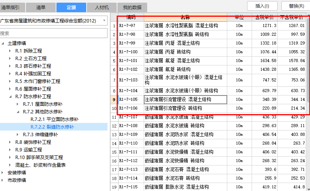Click the table scrollbar down arrow
Image resolution: width=310 pixels, height=191 pixels.
coord(308,189)
